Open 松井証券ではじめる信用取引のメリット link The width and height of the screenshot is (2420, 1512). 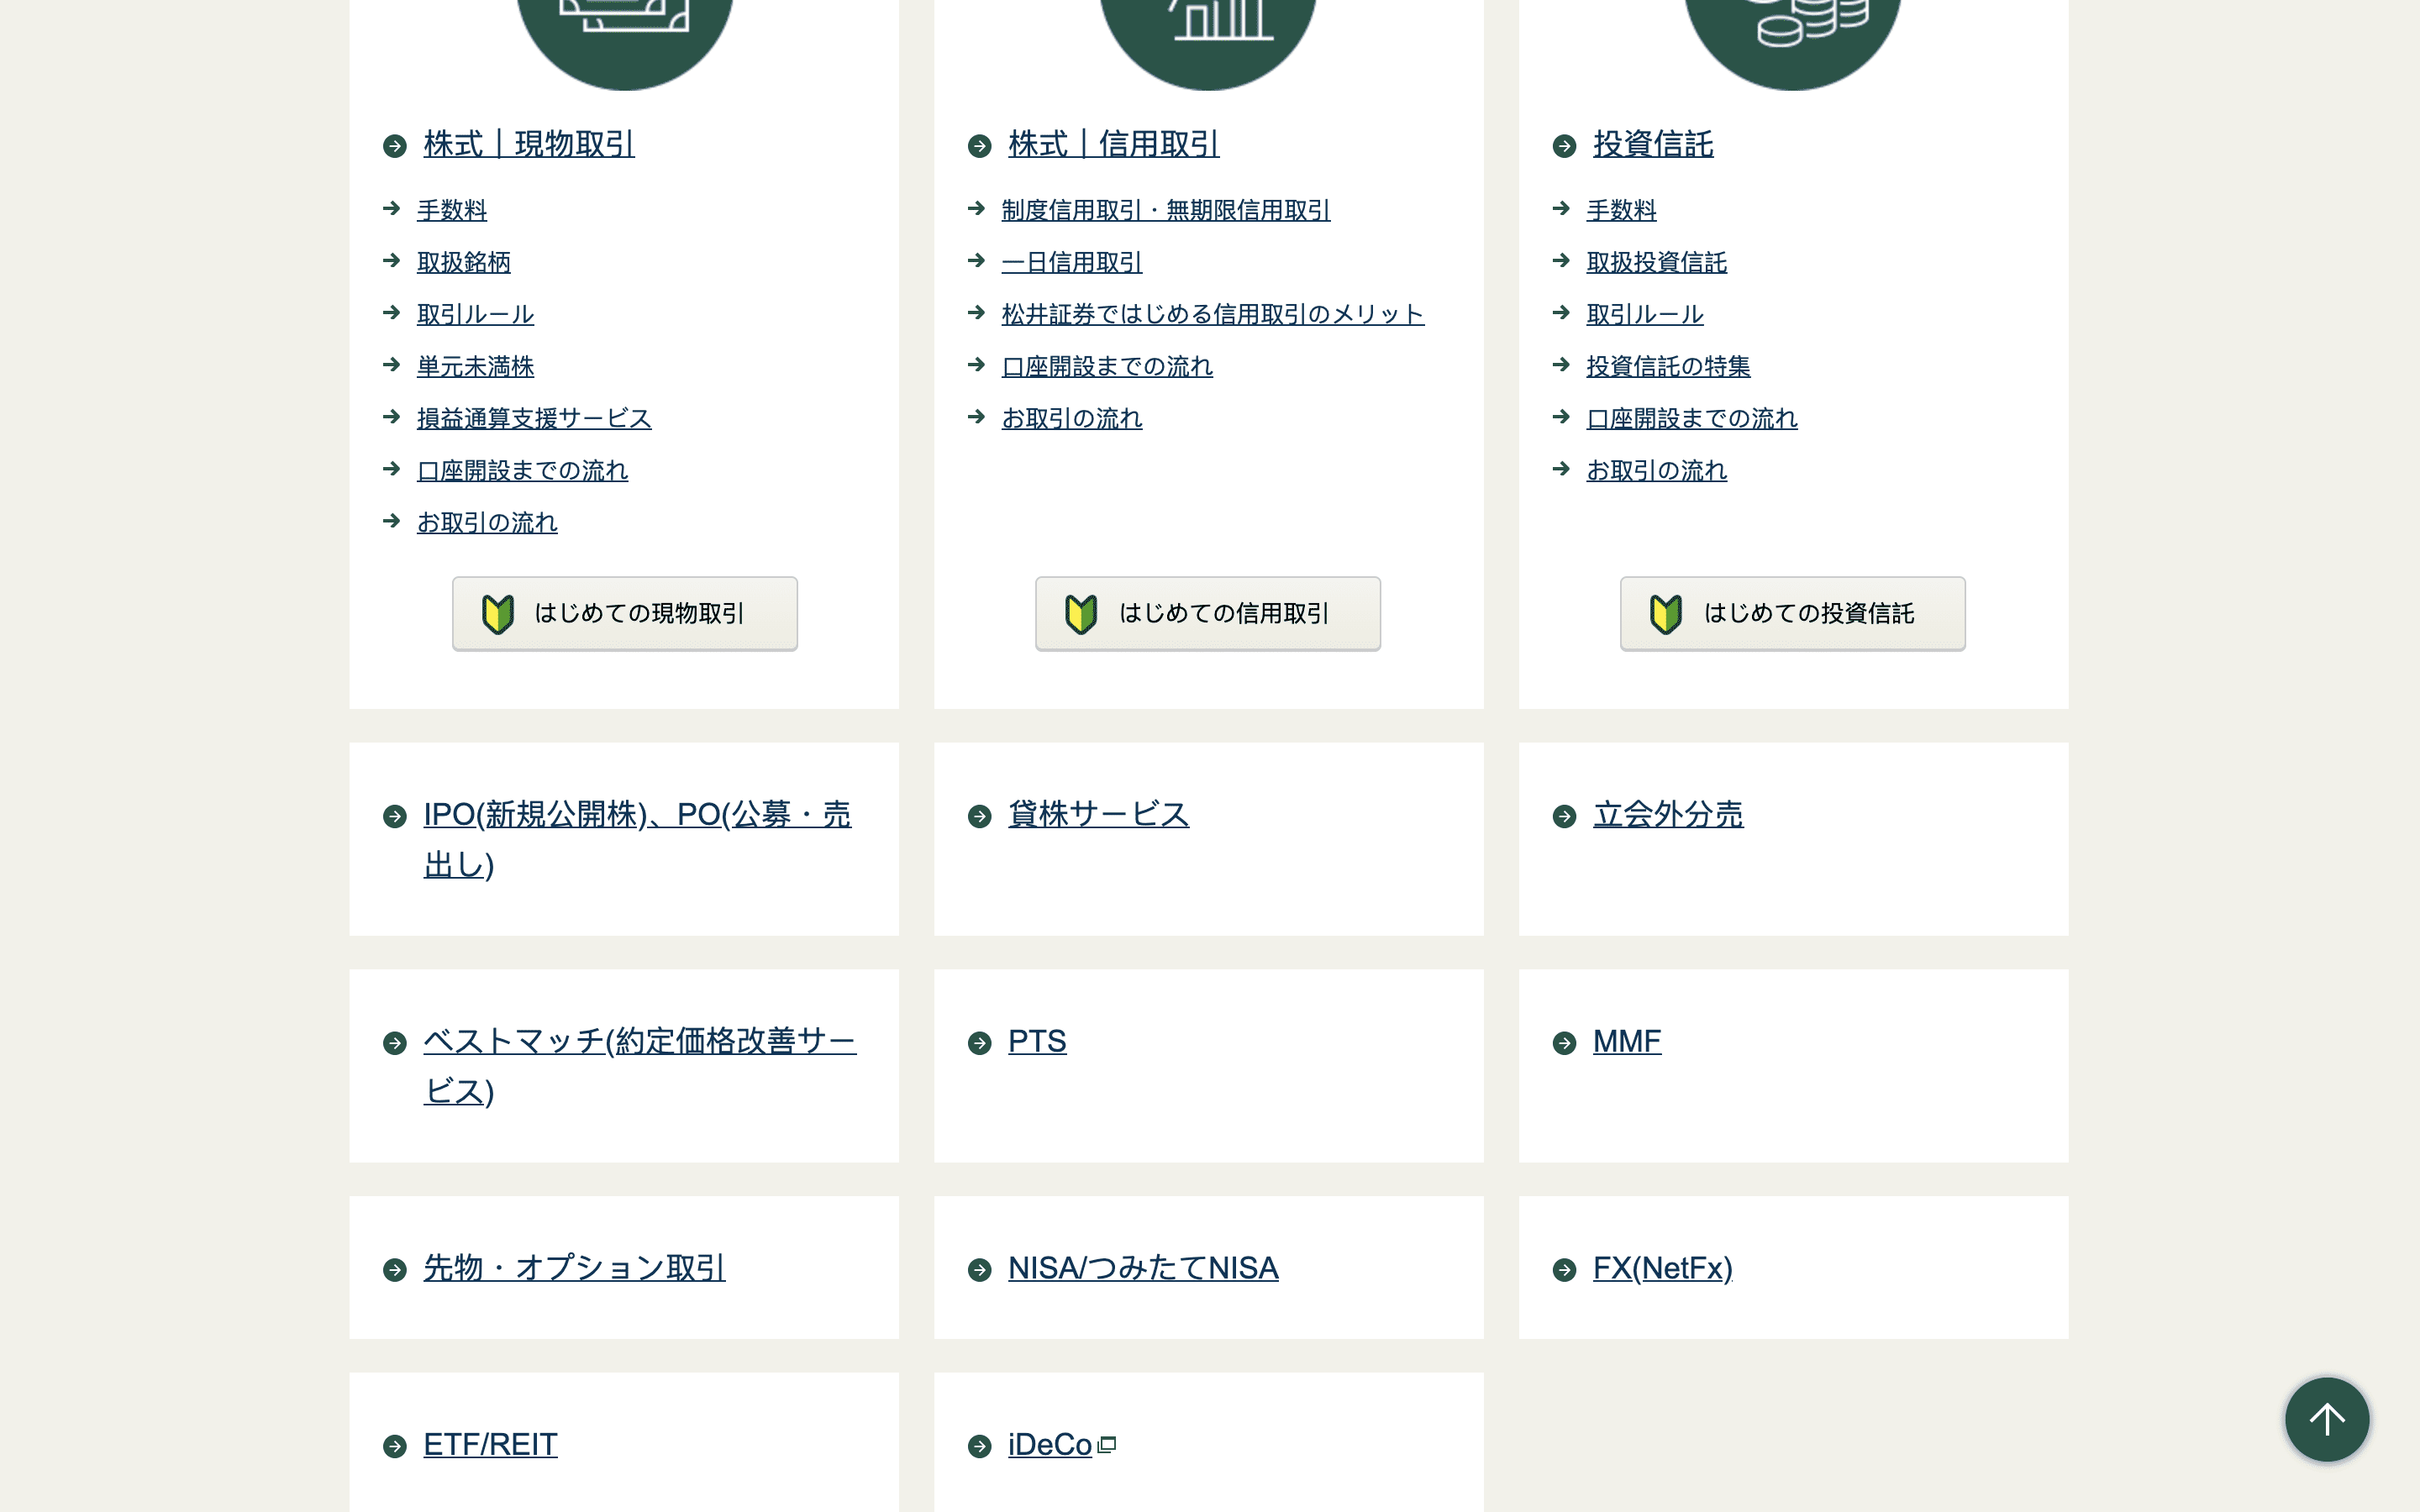coord(1213,314)
